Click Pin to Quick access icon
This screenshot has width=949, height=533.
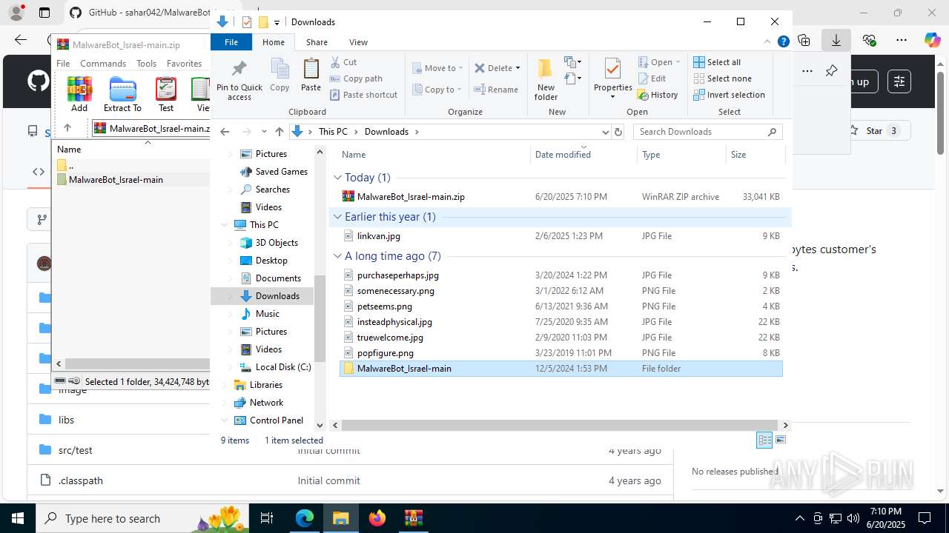click(239, 80)
